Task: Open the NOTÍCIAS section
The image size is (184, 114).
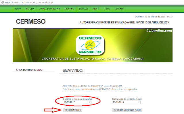Action: click(x=84, y=9)
